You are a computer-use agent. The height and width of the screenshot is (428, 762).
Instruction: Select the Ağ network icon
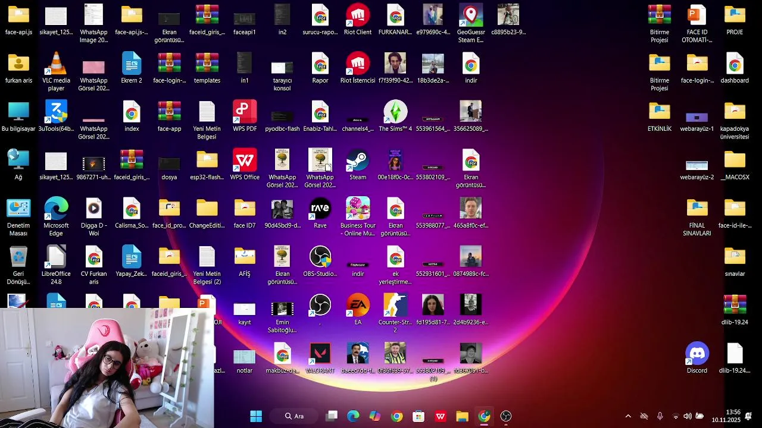point(18,165)
